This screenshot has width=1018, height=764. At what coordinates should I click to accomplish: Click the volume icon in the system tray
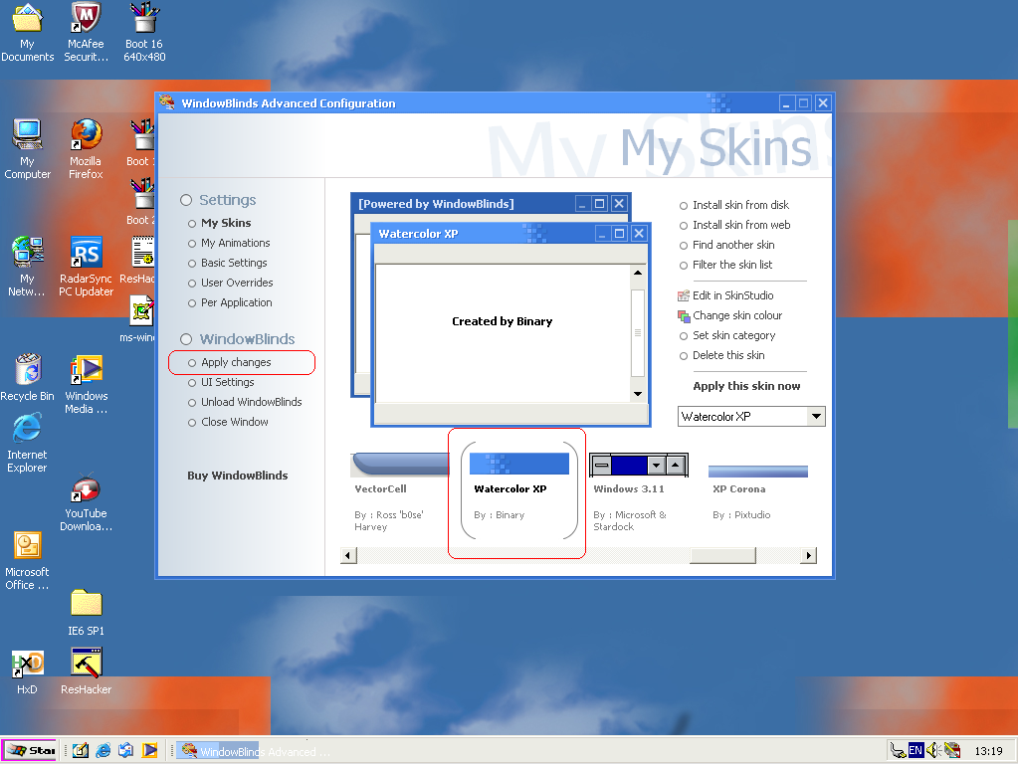(930, 750)
